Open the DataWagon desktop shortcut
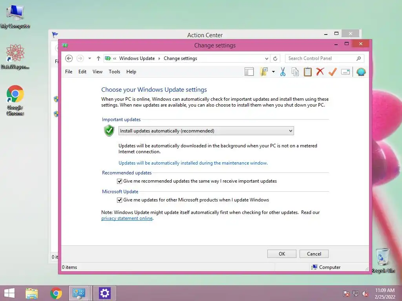Screen dimensions: 402x301 [x=15, y=56]
